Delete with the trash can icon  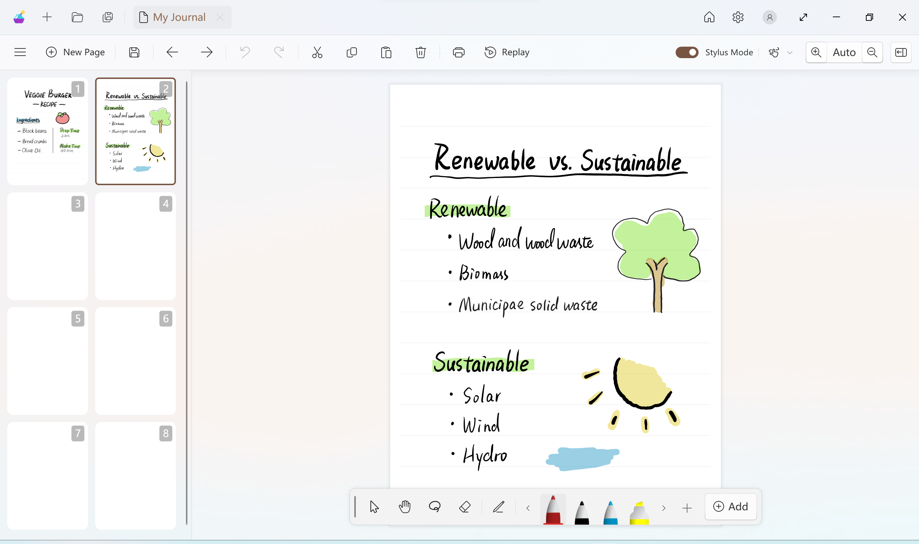tap(420, 52)
